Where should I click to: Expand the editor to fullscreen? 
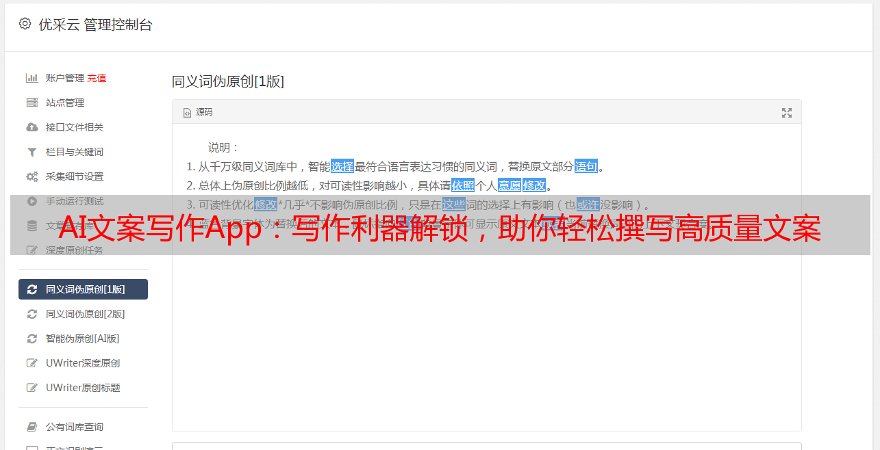(x=787, y=113)
